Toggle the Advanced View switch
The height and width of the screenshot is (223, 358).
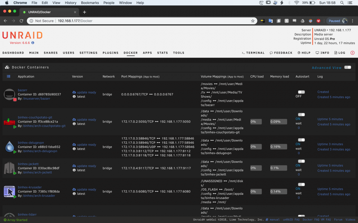(x=348, y=67)
